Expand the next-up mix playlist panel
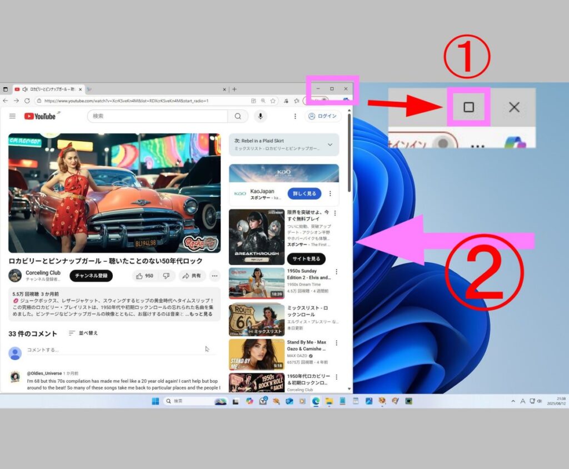 [x=330, y=144]
